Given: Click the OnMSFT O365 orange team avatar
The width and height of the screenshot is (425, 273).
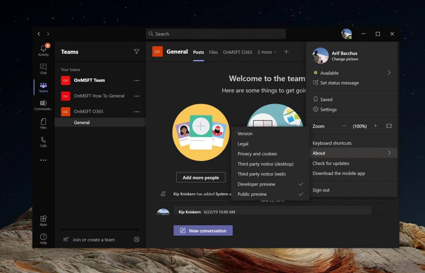Looking at the screenshot, I should click(x=66, y=111).
